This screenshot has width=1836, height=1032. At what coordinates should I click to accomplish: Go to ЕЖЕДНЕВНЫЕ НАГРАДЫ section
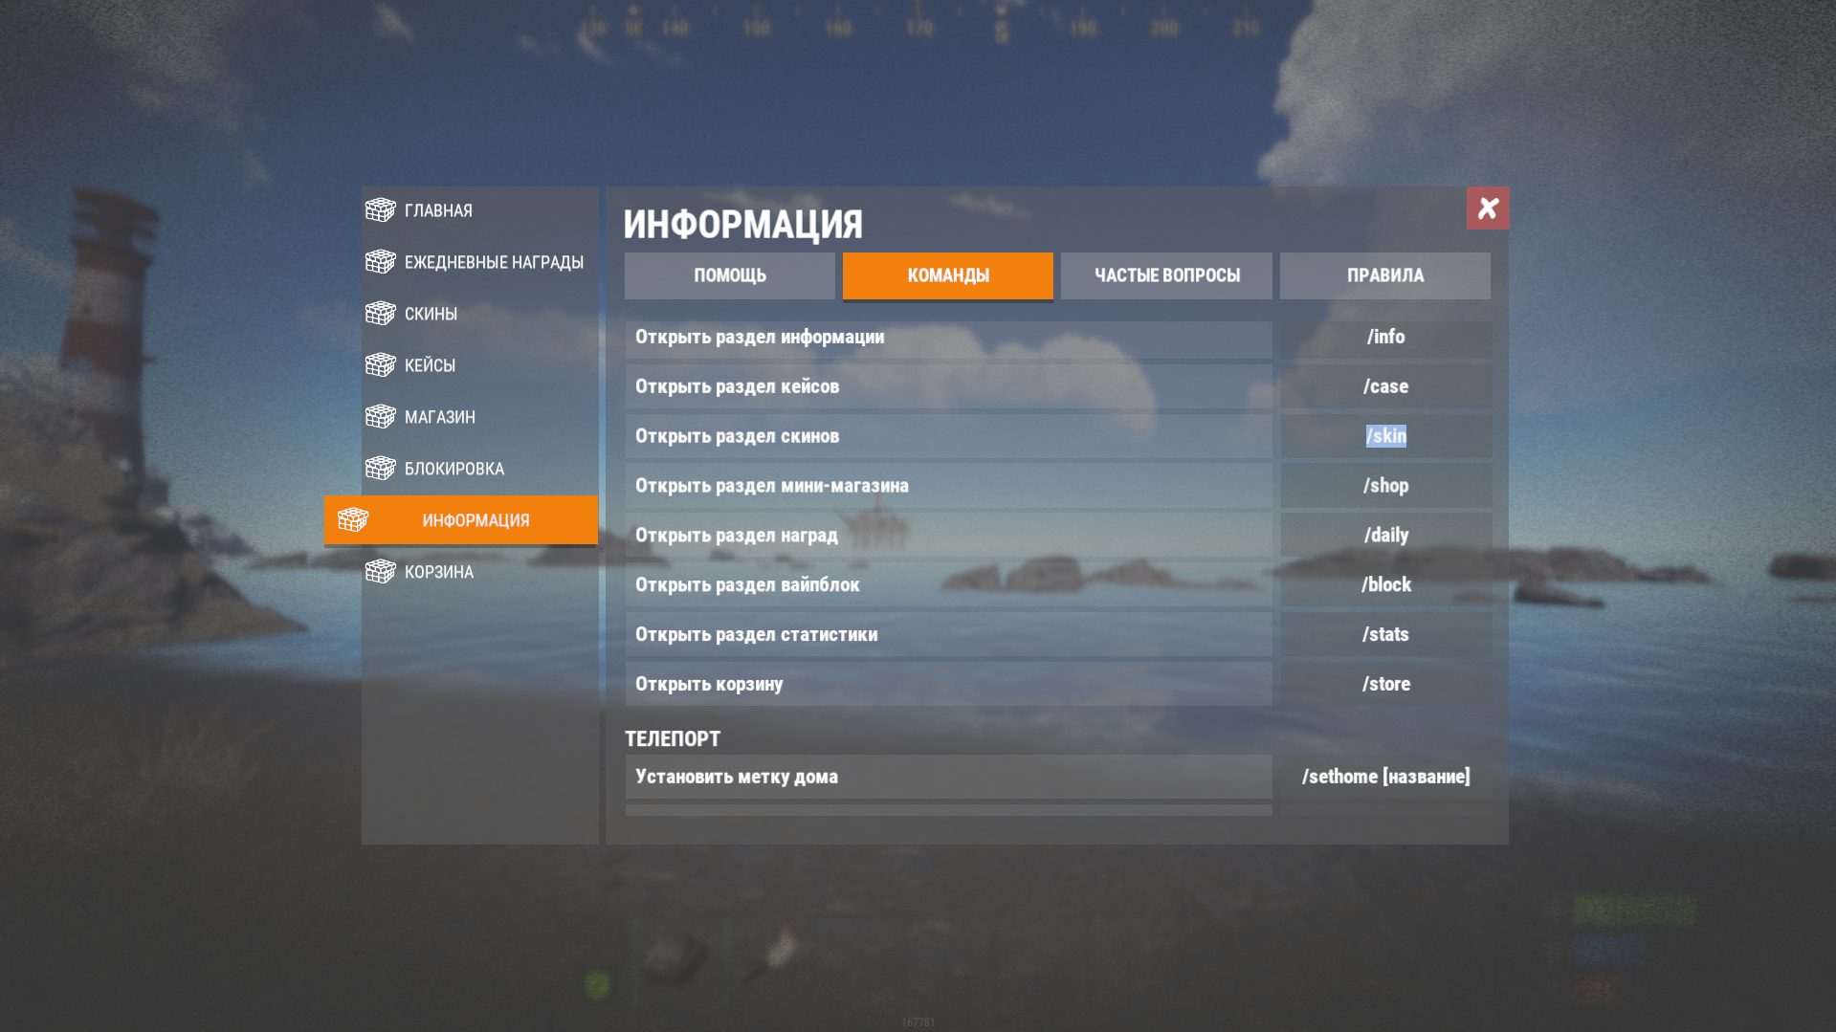pos(494,262)
